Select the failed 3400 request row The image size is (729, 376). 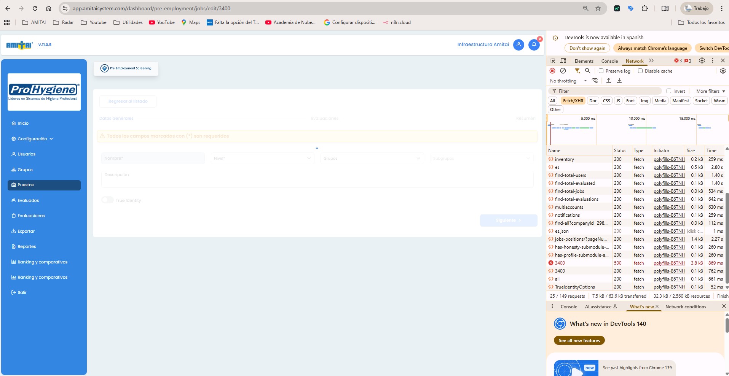point(560,263)
